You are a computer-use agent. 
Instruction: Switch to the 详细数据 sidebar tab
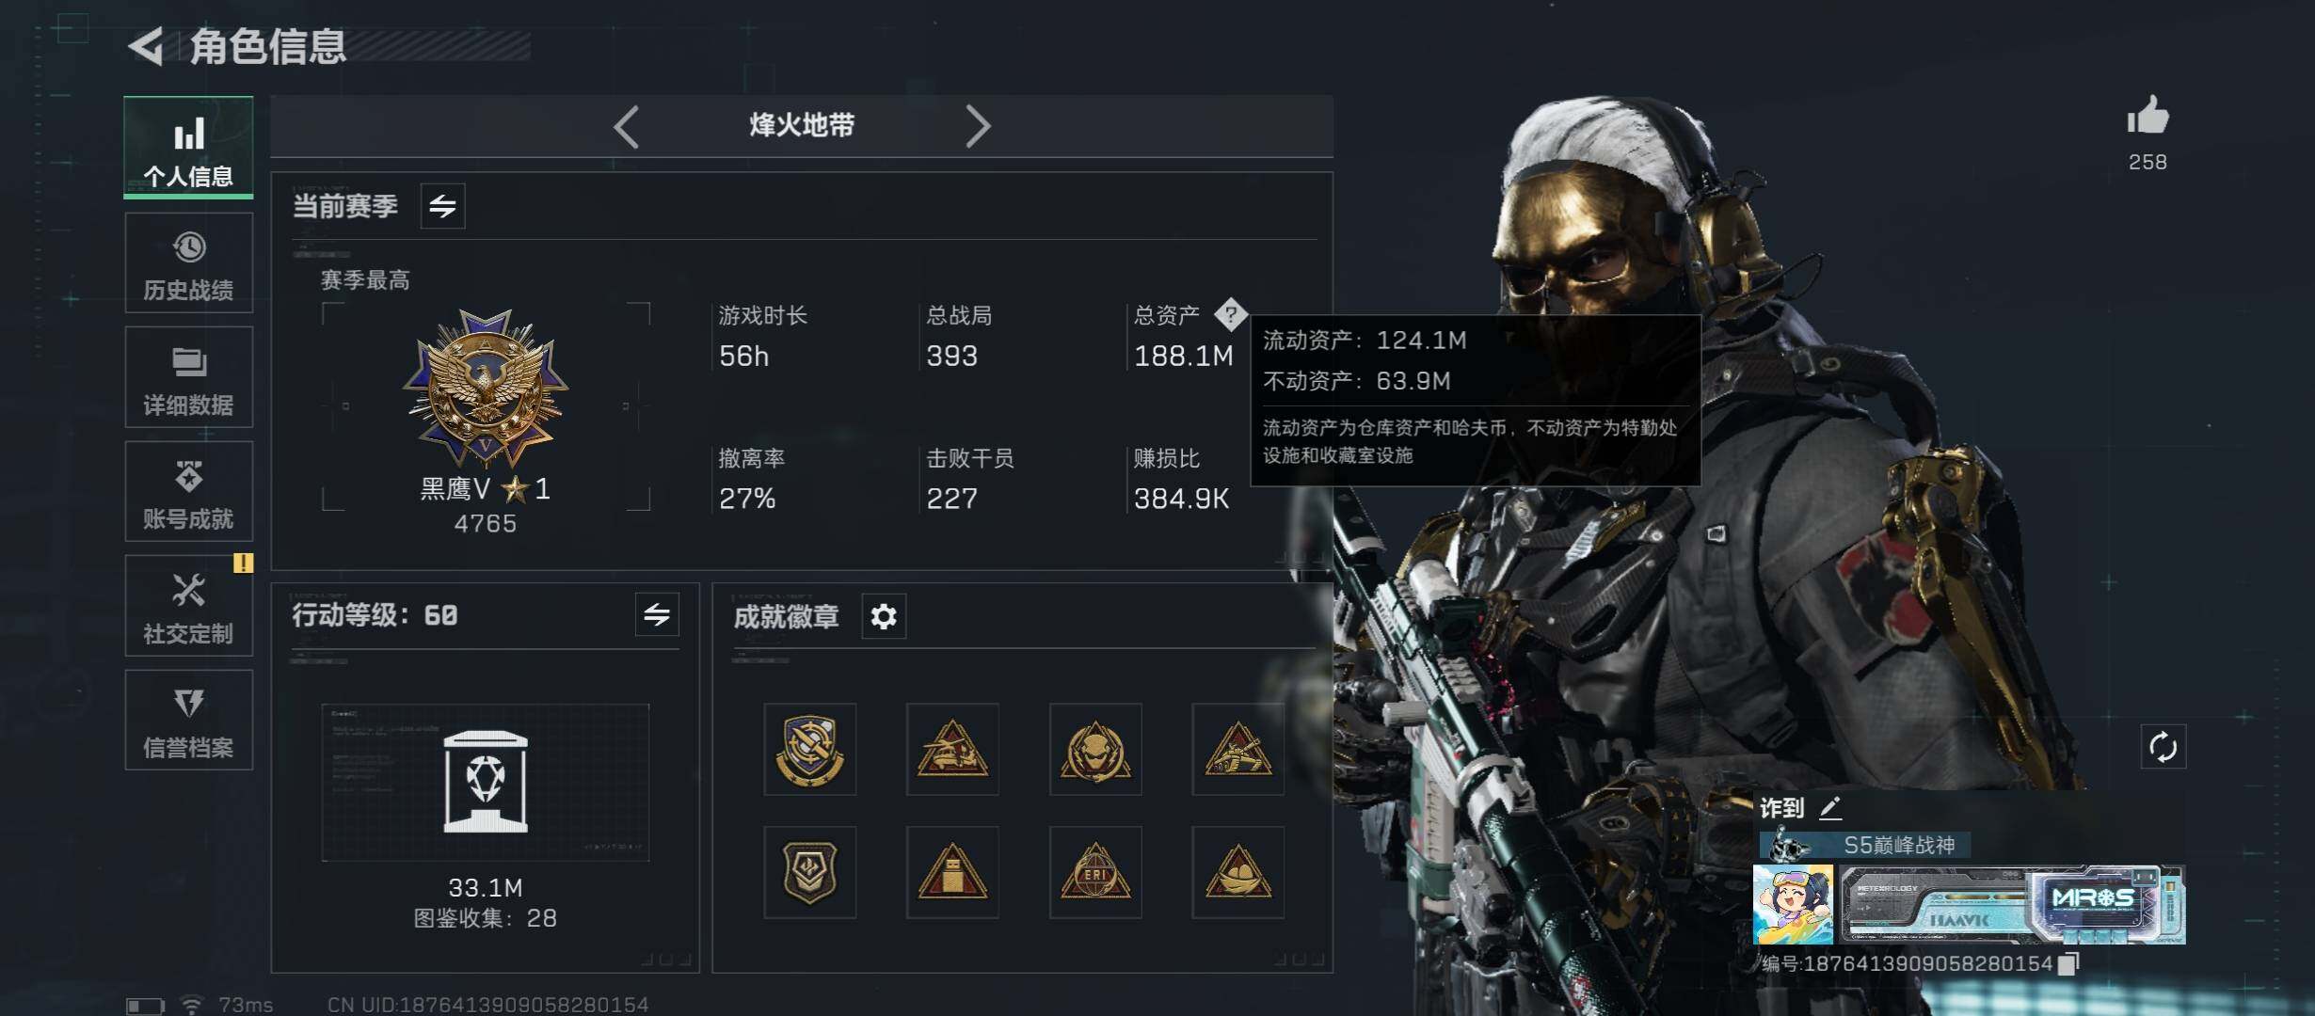coord(188,377)
